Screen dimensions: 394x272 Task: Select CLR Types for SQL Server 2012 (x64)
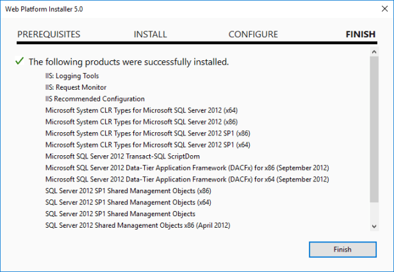(142, 110)
